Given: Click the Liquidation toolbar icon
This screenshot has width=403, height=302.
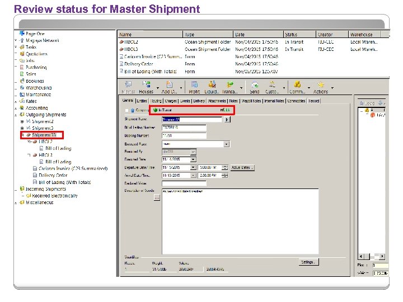Looking at the screenshot, I should 212,84.
